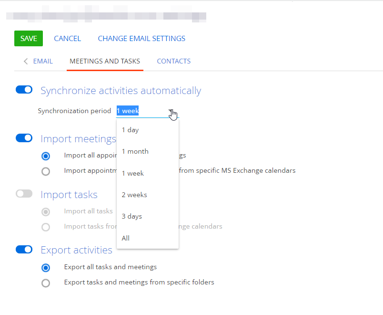Open the CONTACTS tab
The width and height of the screenshot is (383, 315).
[174, 61]
